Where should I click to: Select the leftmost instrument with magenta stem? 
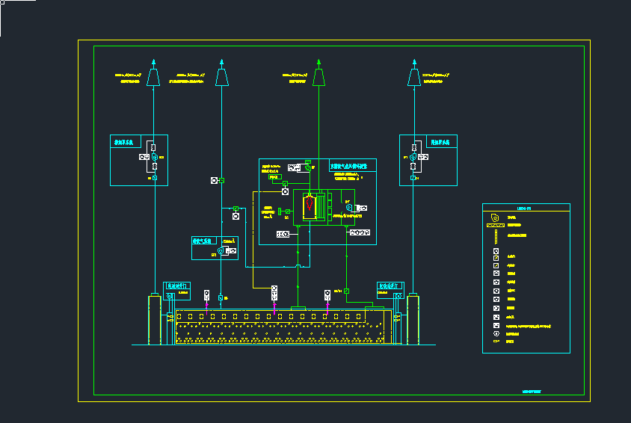[207, 296]
